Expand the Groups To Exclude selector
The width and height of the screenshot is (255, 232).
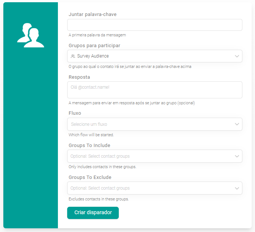[x=148, y=188]
